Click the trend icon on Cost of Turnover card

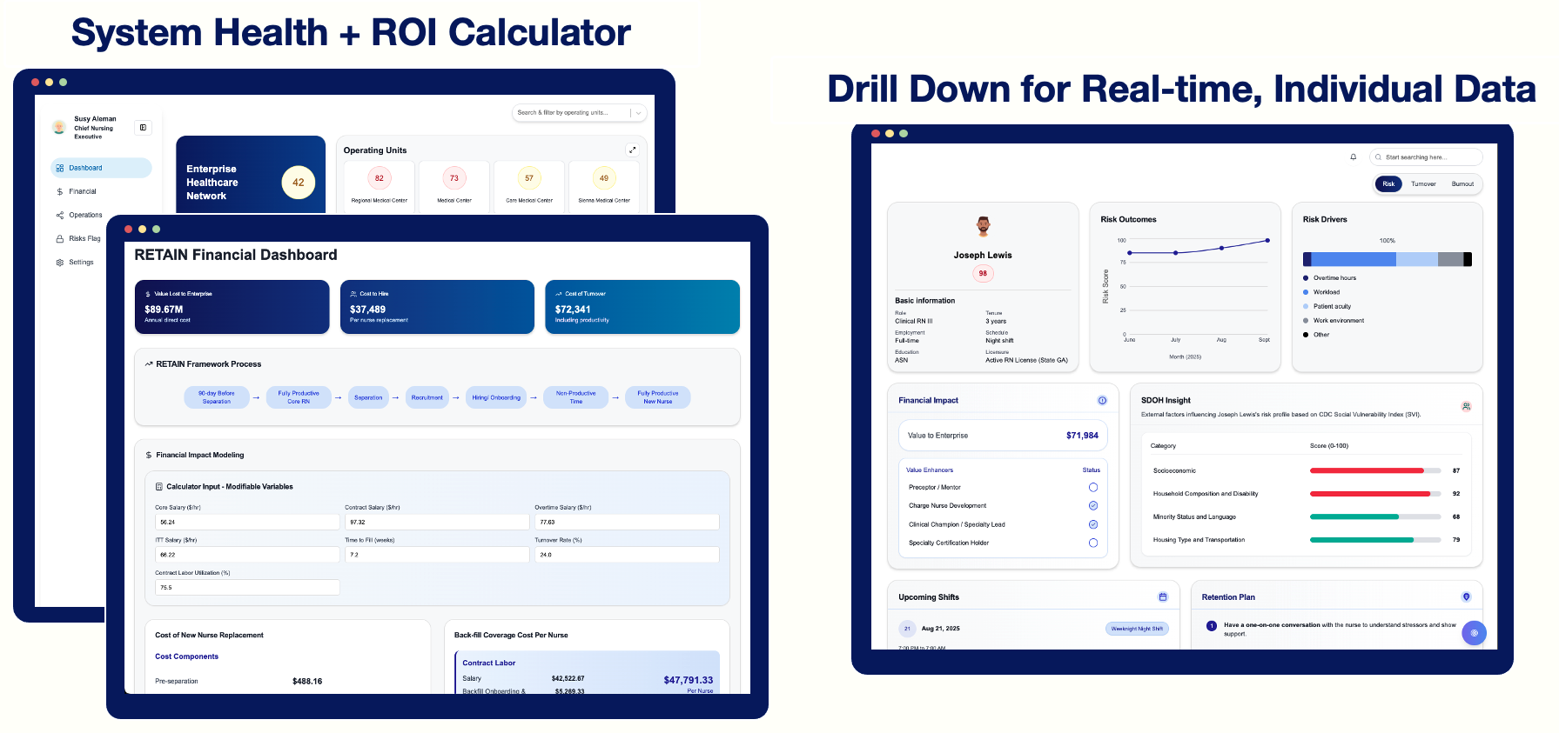(x=559, y=294)
